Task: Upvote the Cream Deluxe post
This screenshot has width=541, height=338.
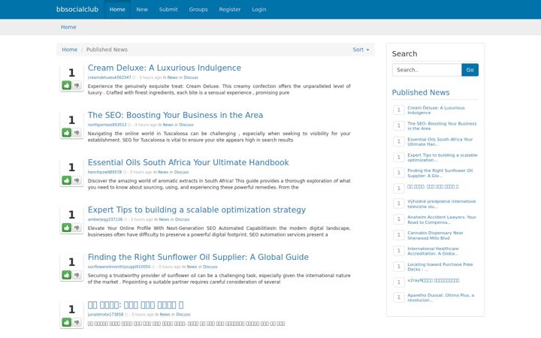Action: [x=67, y=85]
